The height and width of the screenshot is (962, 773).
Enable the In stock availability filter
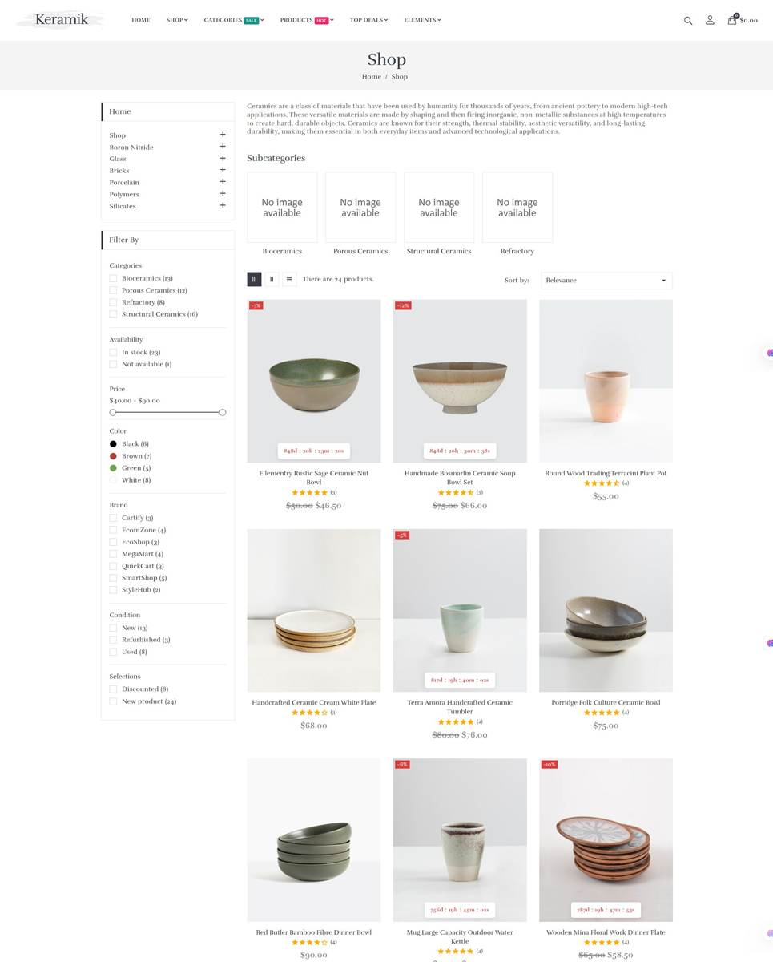click(113, 352)
